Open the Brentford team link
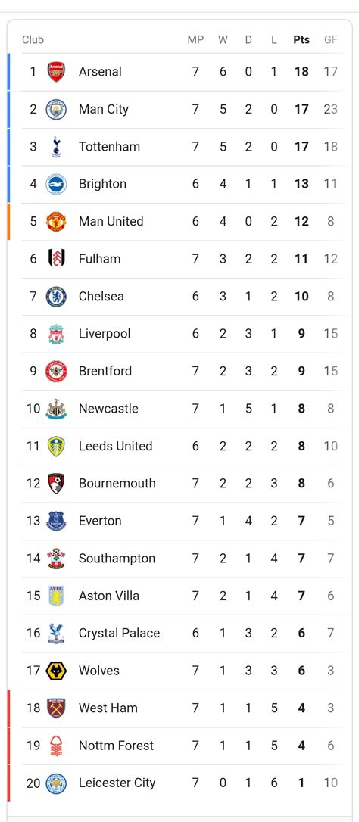Image resolution: width=359 pixels, height=822 pixels. click(x=105, y=371)
